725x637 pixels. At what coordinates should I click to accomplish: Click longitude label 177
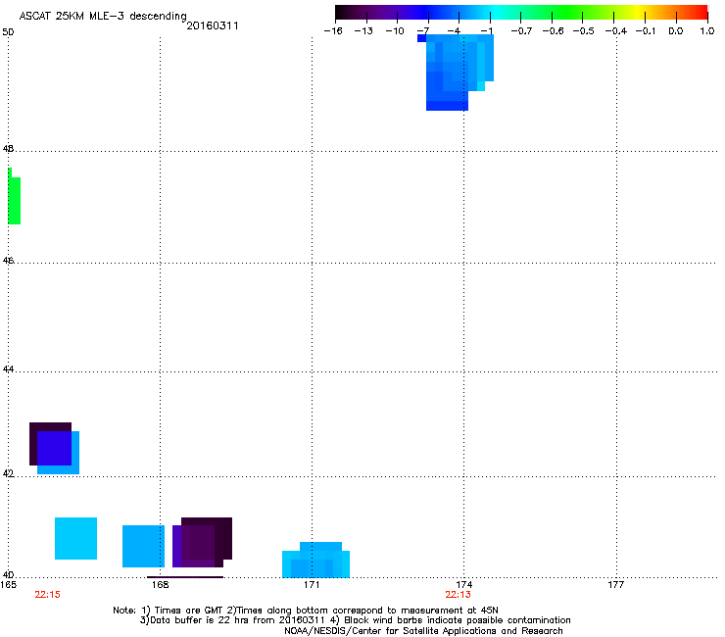pyautogui.click(x=616, y=585)
